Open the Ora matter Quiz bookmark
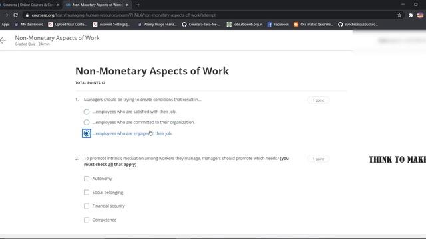The height and width of the screenshot is (239, 426). click(x=314, y=25)
